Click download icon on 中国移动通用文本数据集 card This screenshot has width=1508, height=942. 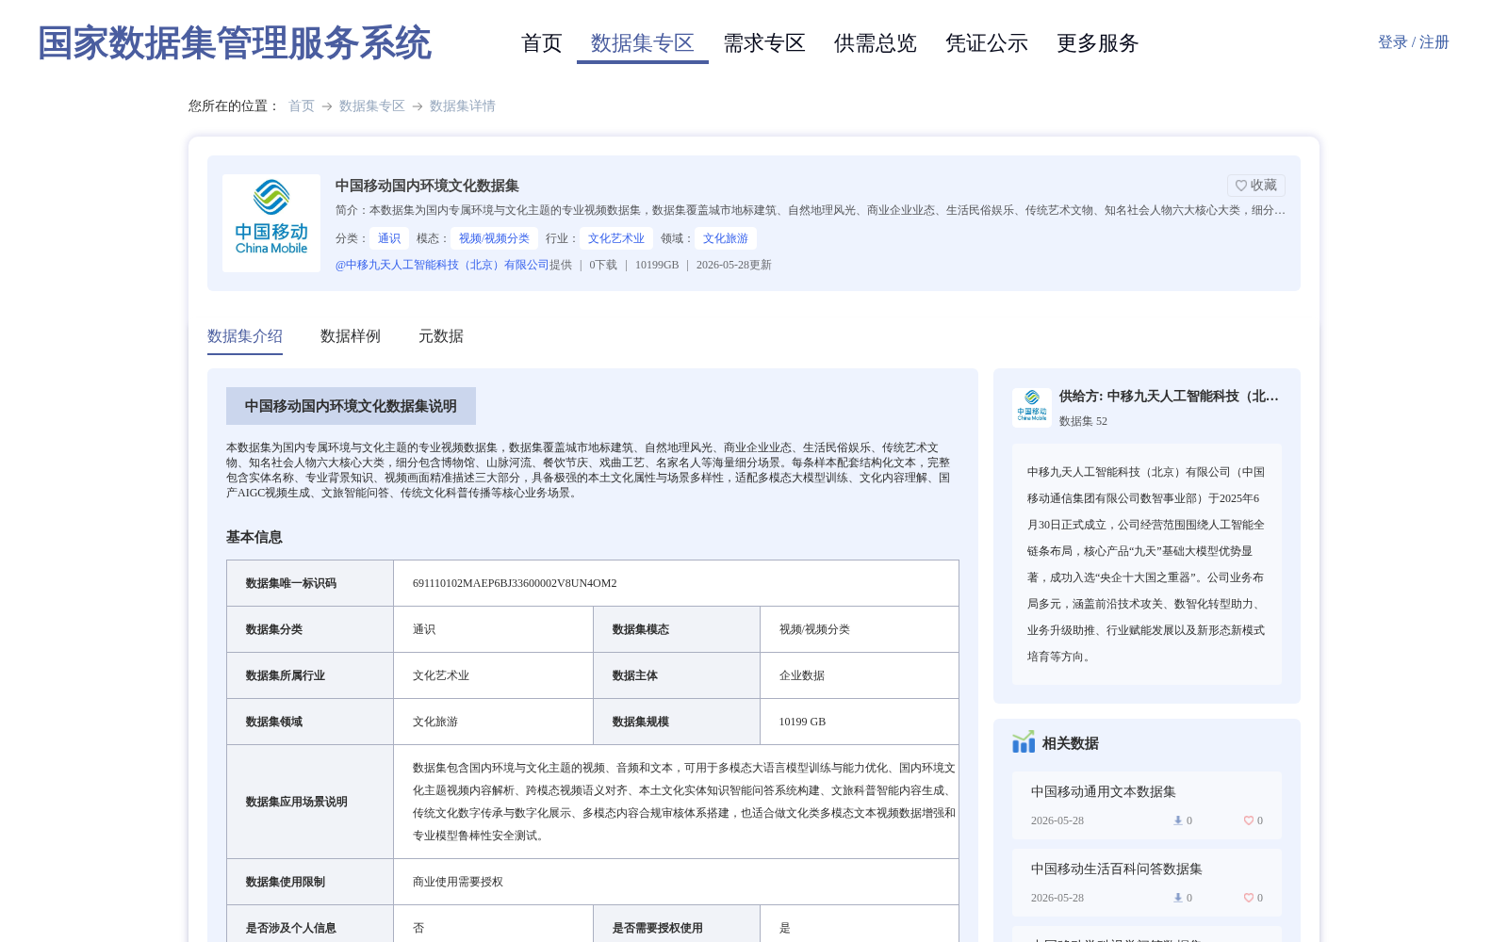pyautogui.click(x=1178, y=820)
